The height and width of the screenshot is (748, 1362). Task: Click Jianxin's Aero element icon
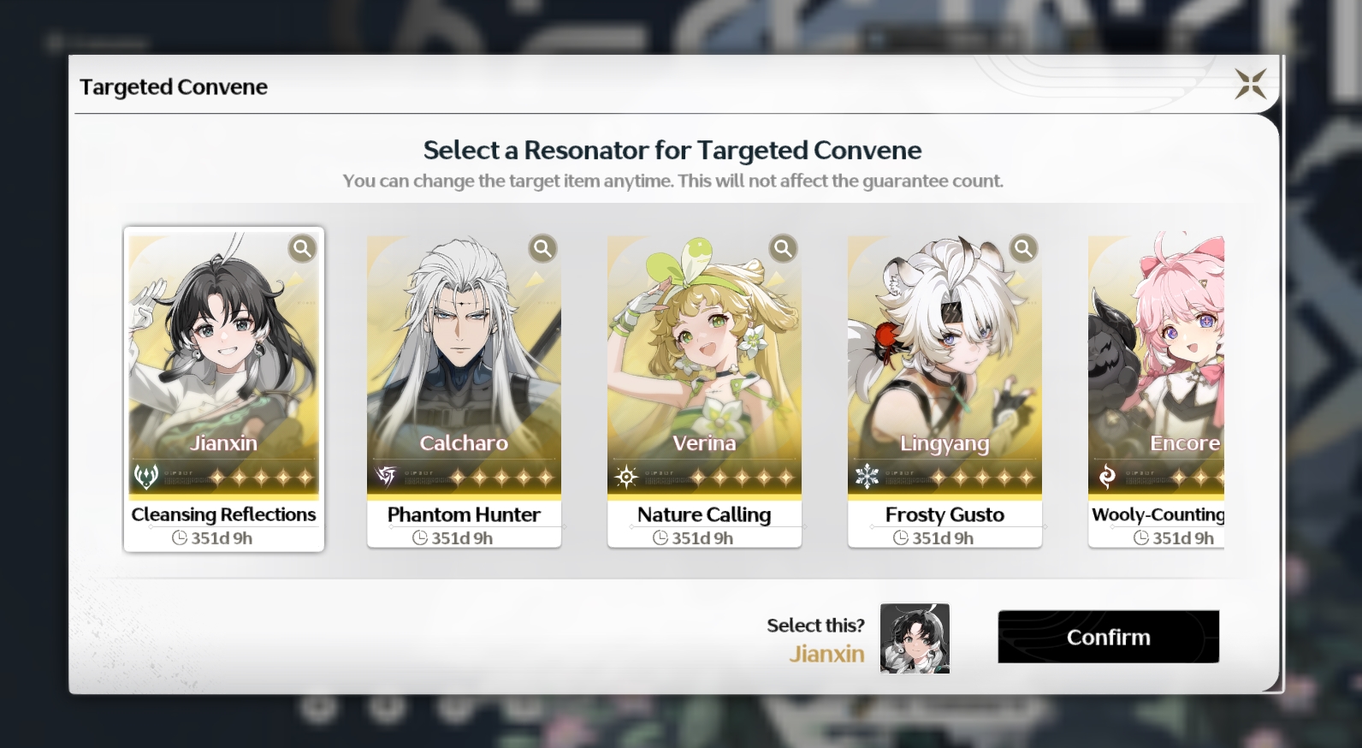pos(146,476)
